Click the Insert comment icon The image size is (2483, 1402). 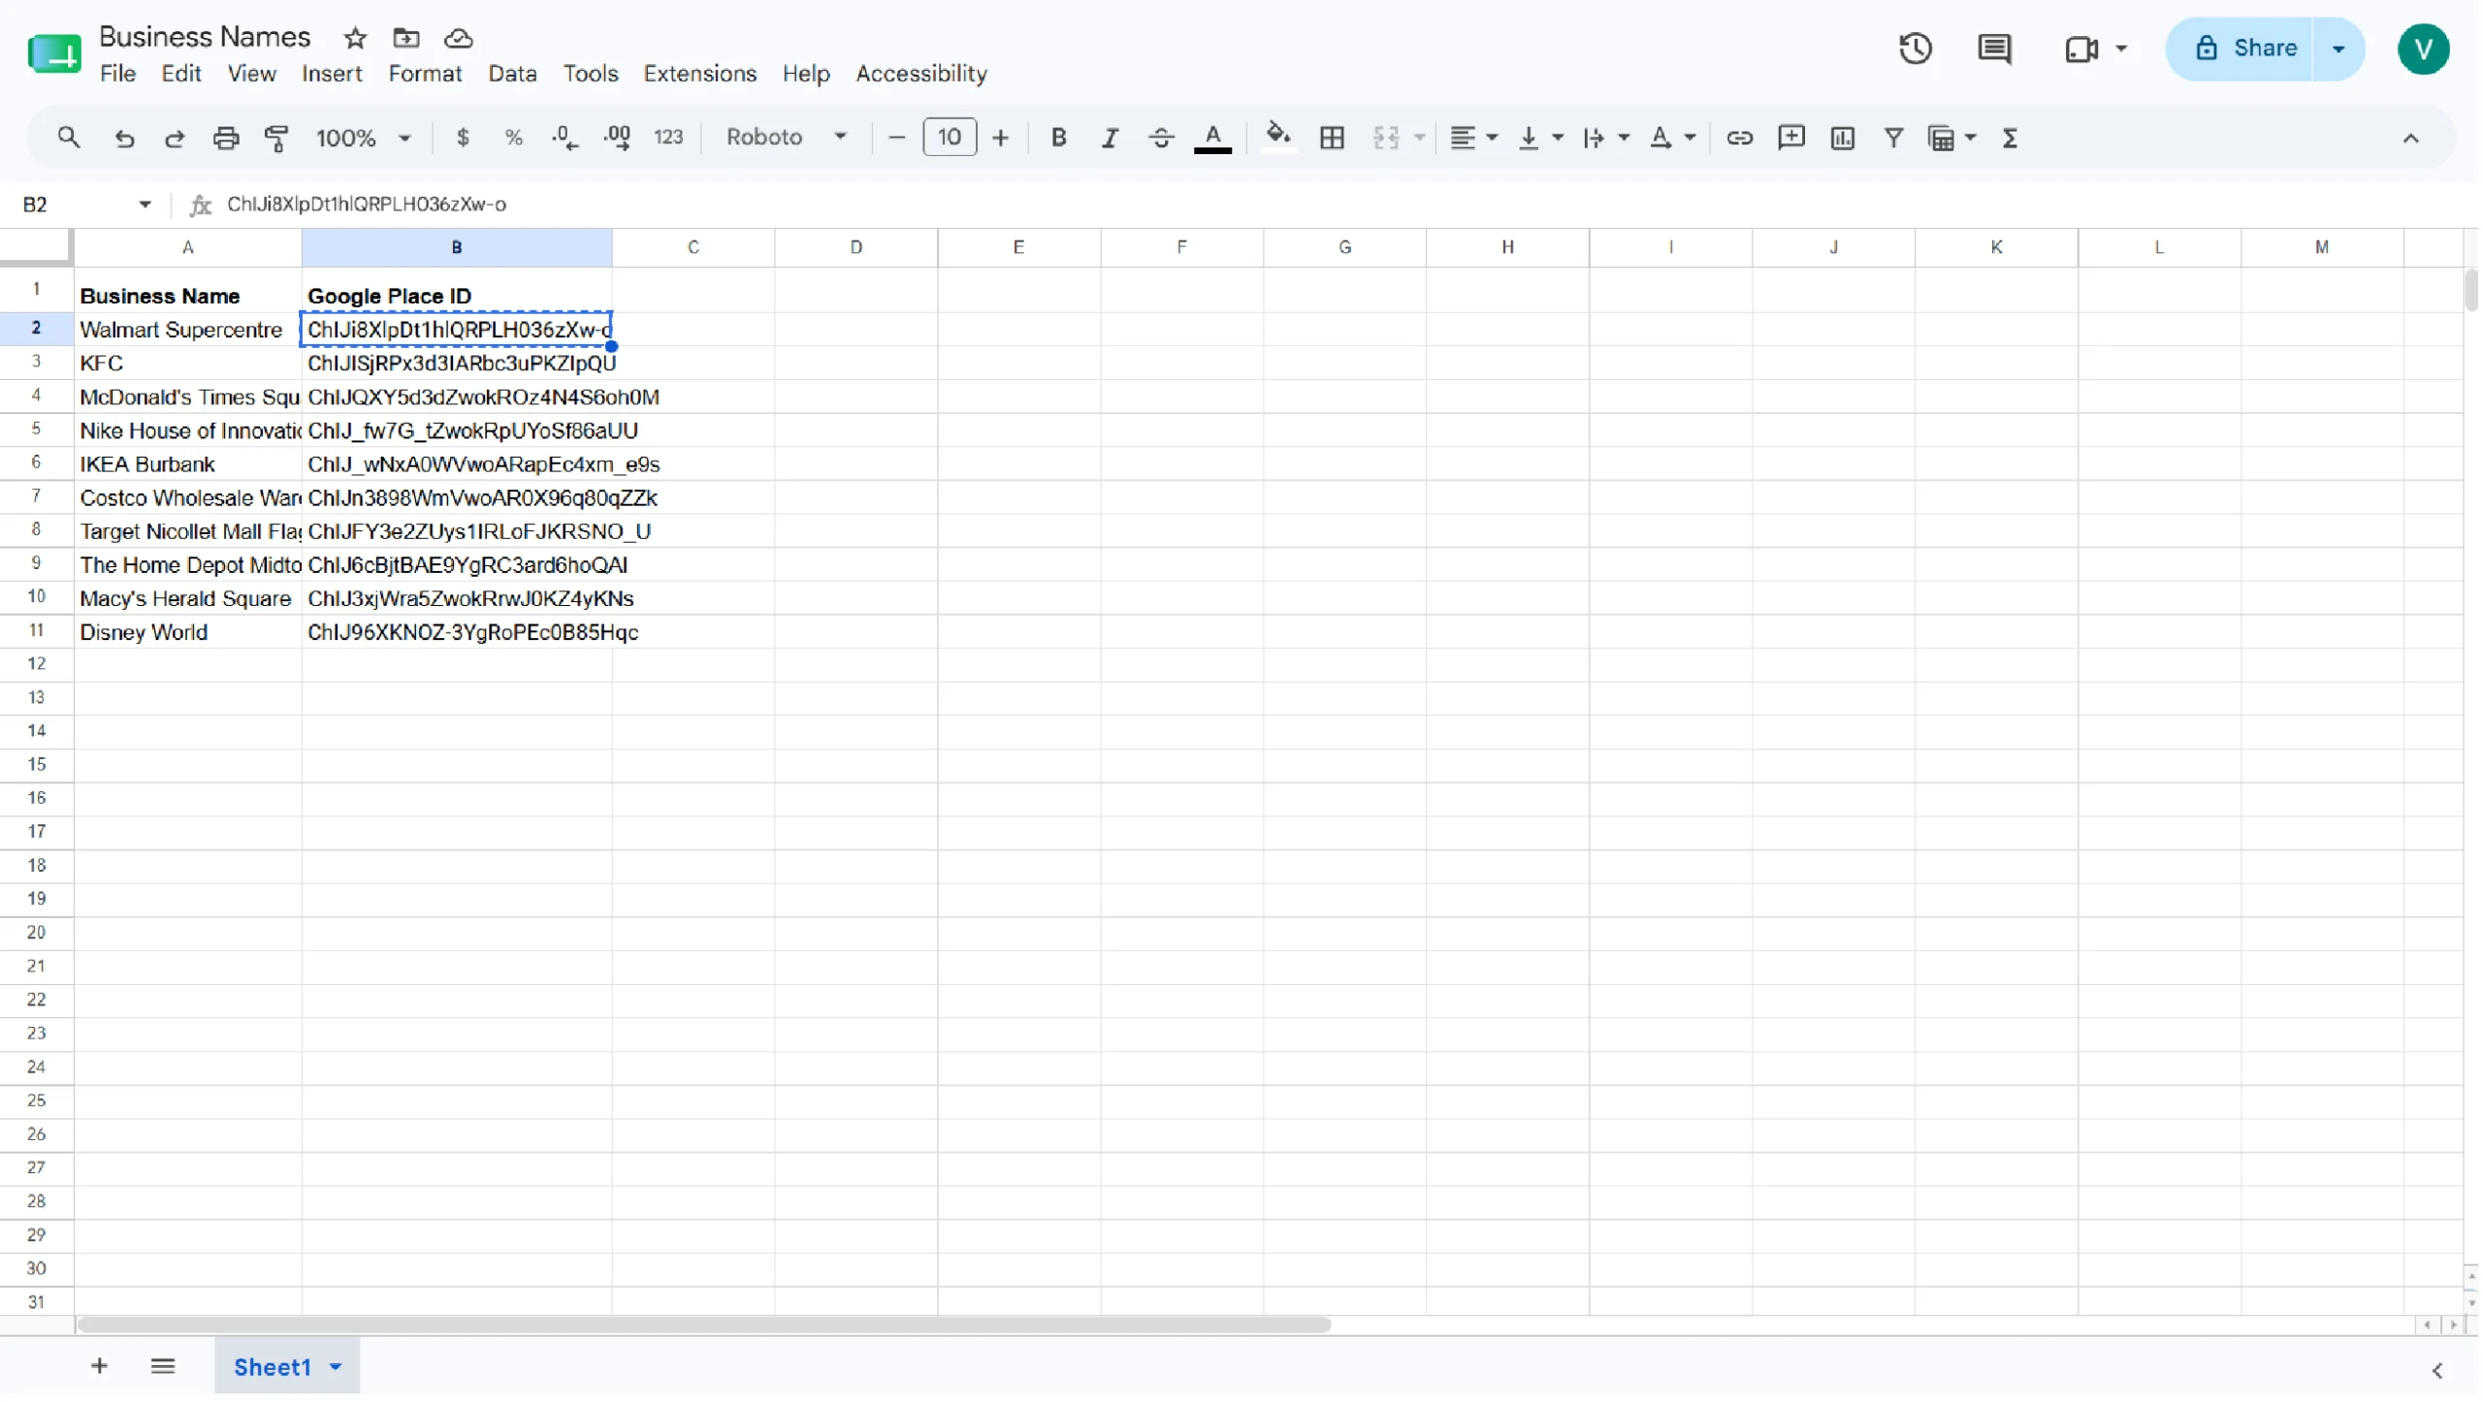point(1791,138)
